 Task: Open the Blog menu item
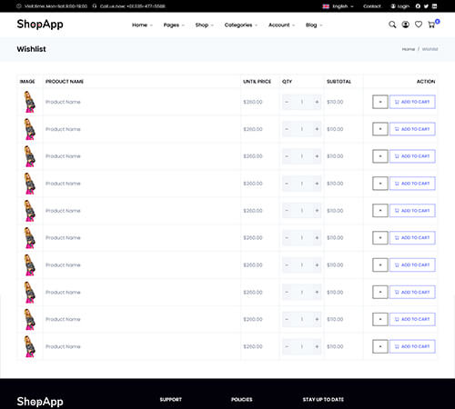[x=314, y=25]
